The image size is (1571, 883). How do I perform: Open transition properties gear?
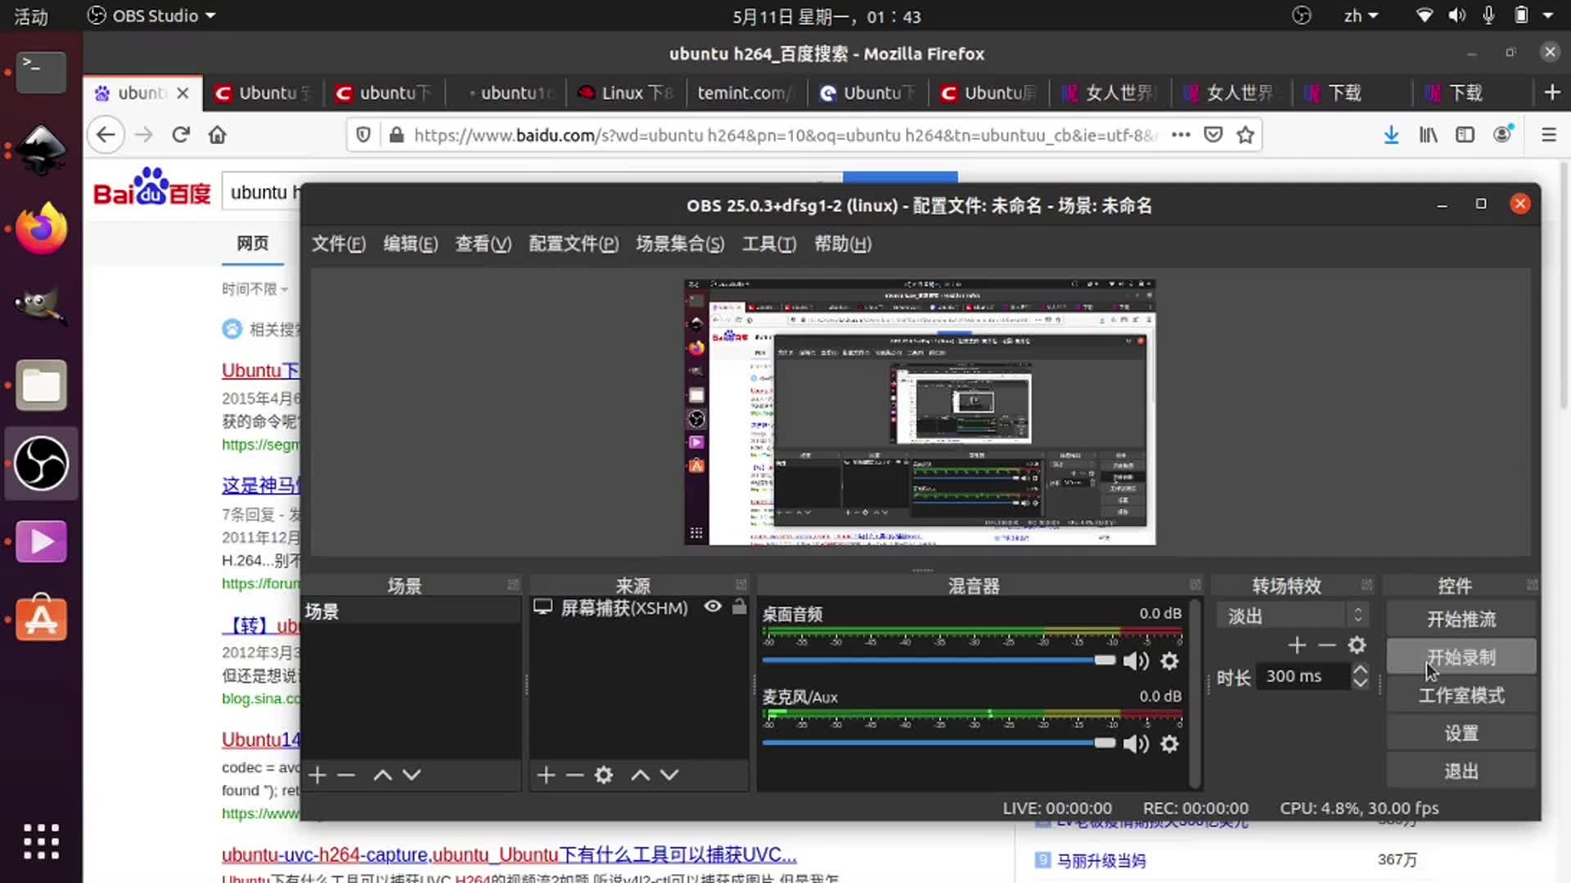(x=1357, y=645)
